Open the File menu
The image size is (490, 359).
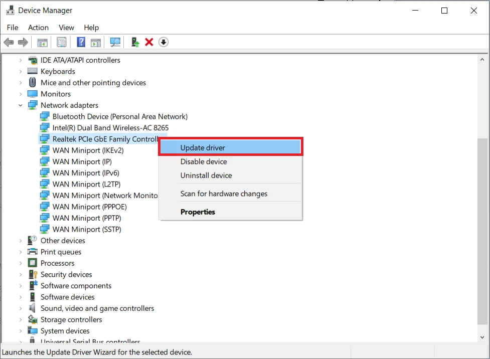click(13, 28)
